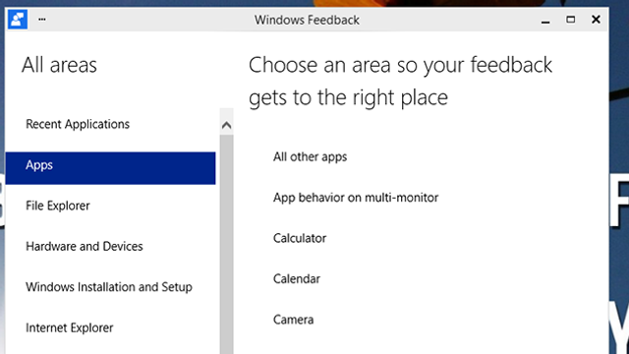This screenshot has width=629, height=354.
Task: Close the Windows Feedback window
Action: point(597,20)
